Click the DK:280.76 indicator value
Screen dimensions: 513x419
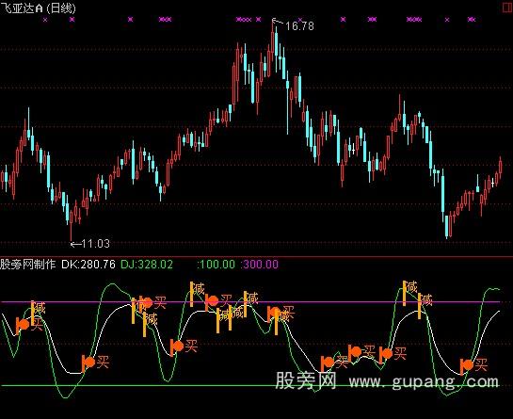(88, 265)
